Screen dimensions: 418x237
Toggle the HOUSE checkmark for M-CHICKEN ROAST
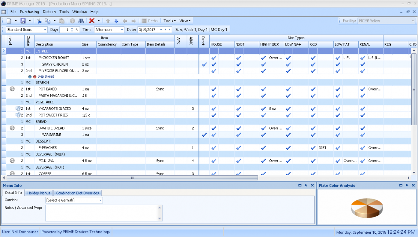click(214, 57)
